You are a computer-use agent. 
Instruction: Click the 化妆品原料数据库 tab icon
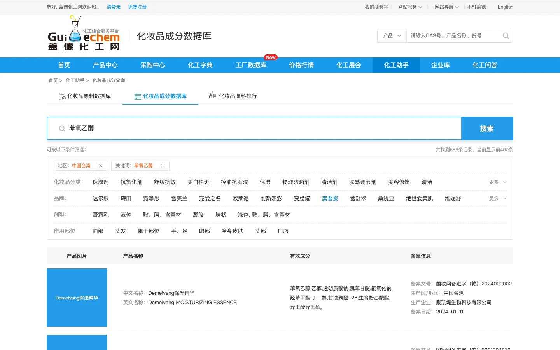62,96
